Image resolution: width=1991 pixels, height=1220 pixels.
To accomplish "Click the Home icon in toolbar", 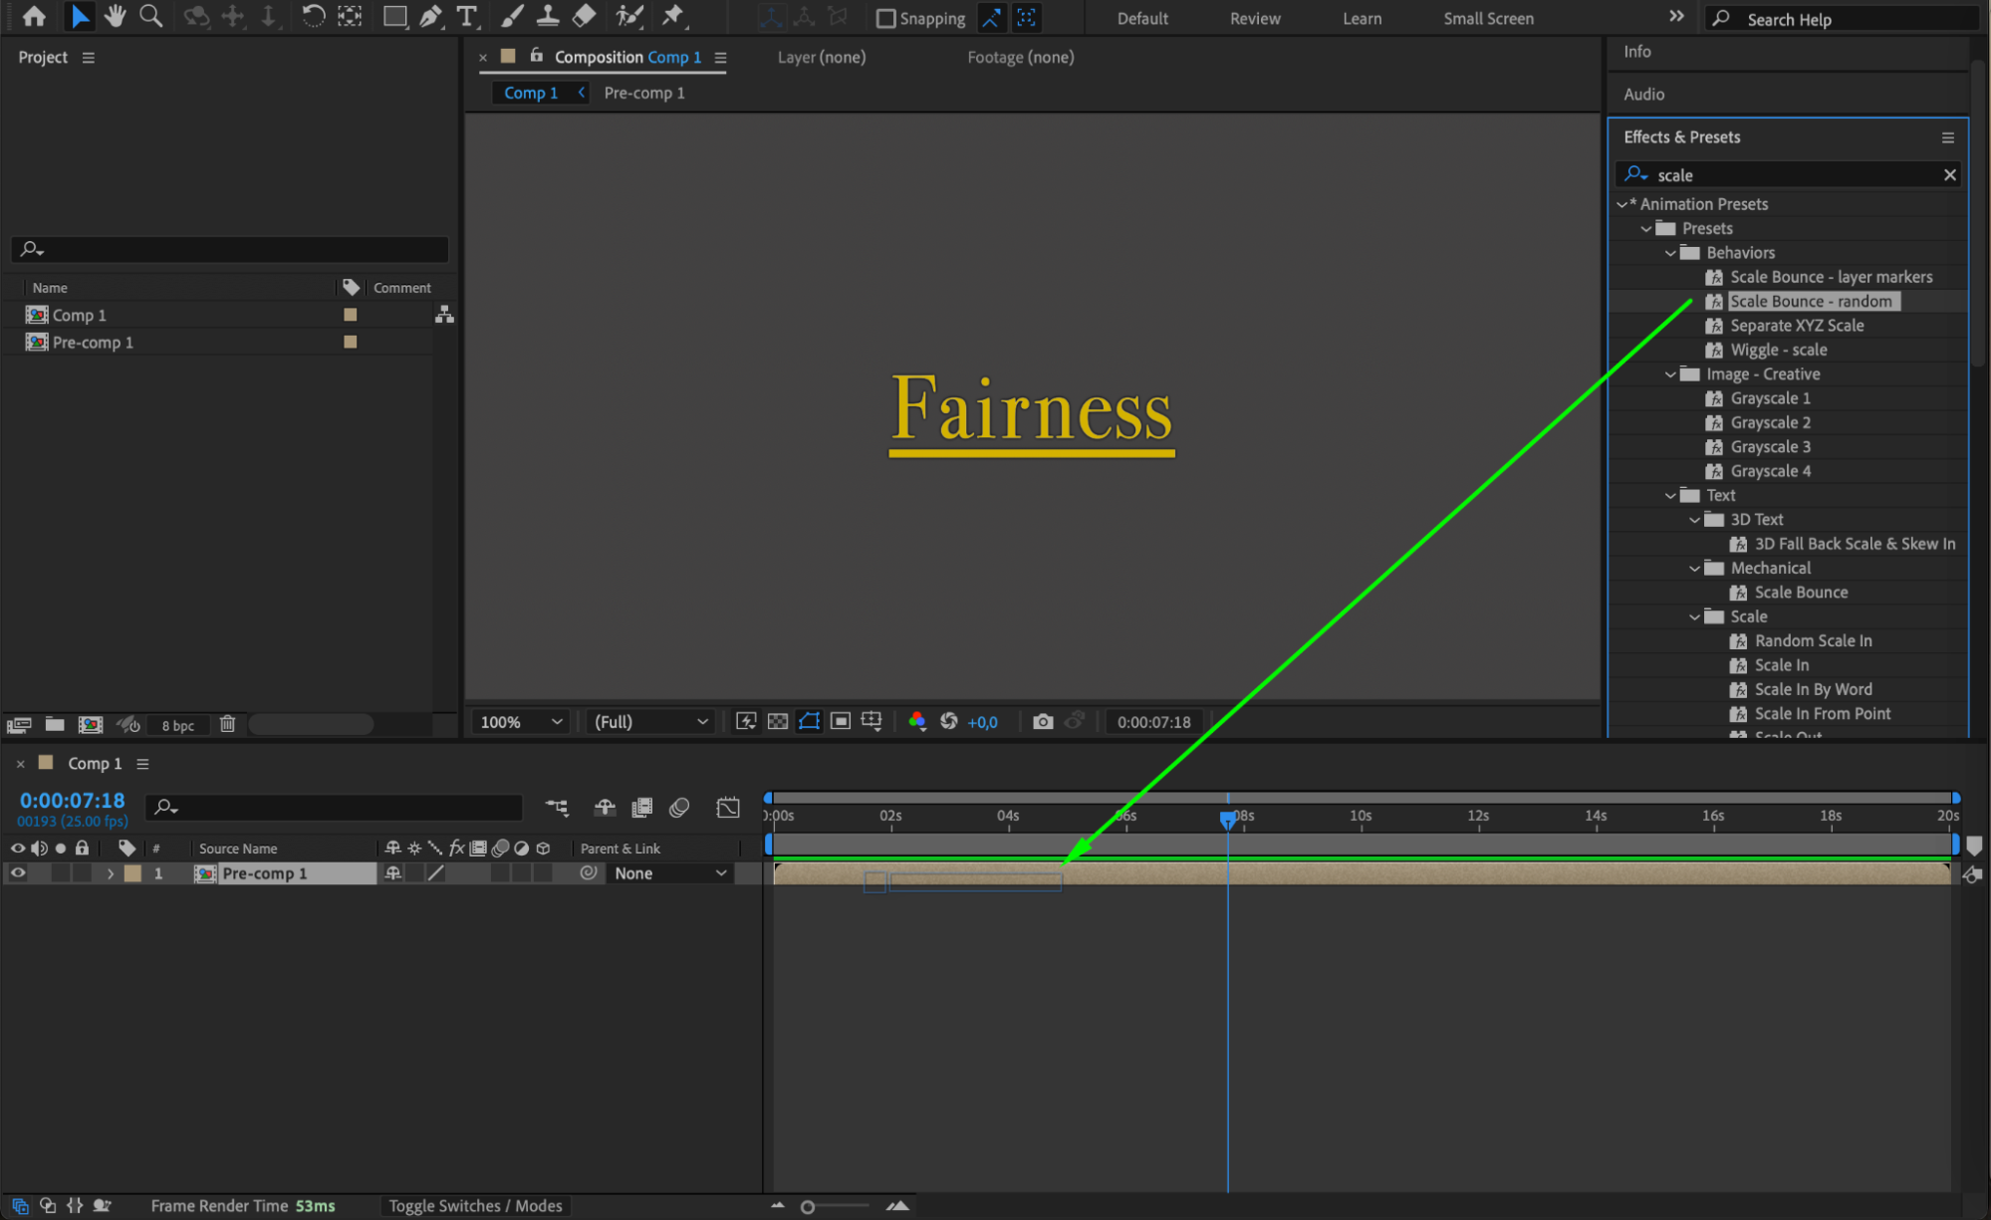I will click(x=34, y=16).
